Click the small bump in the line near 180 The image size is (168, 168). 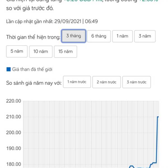pyautogui.click(x=132, y=166)
